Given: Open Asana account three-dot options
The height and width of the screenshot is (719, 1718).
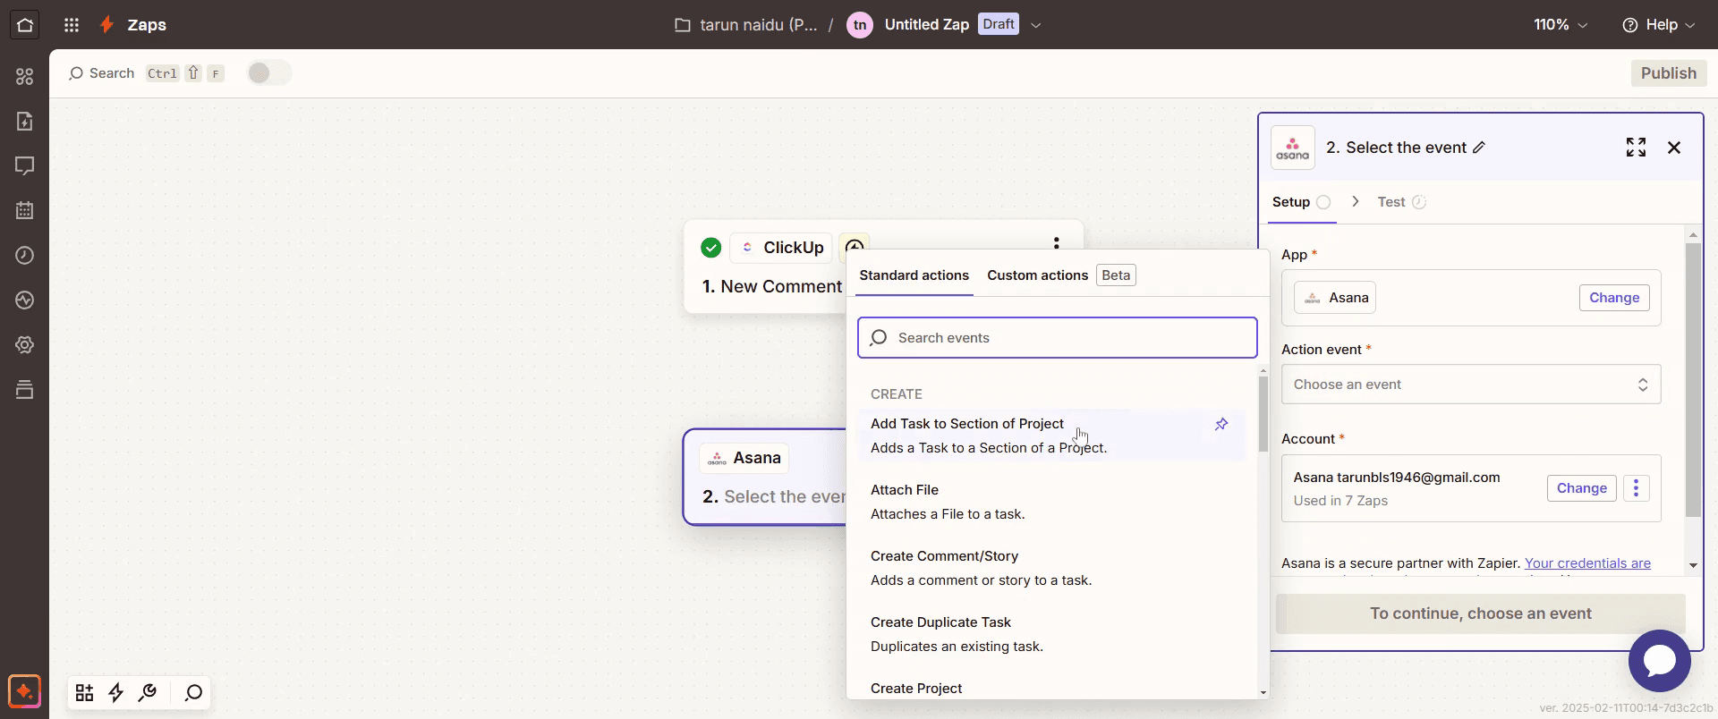Looking at the screenshot, I should pyautogui.click(x=1636, y=488).
